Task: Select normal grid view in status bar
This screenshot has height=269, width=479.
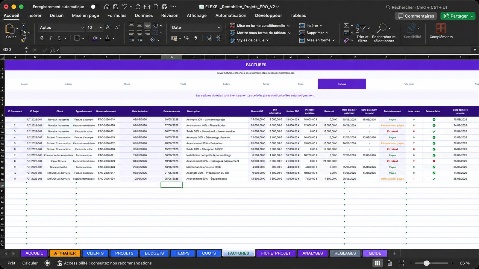Action: point(378,263)
